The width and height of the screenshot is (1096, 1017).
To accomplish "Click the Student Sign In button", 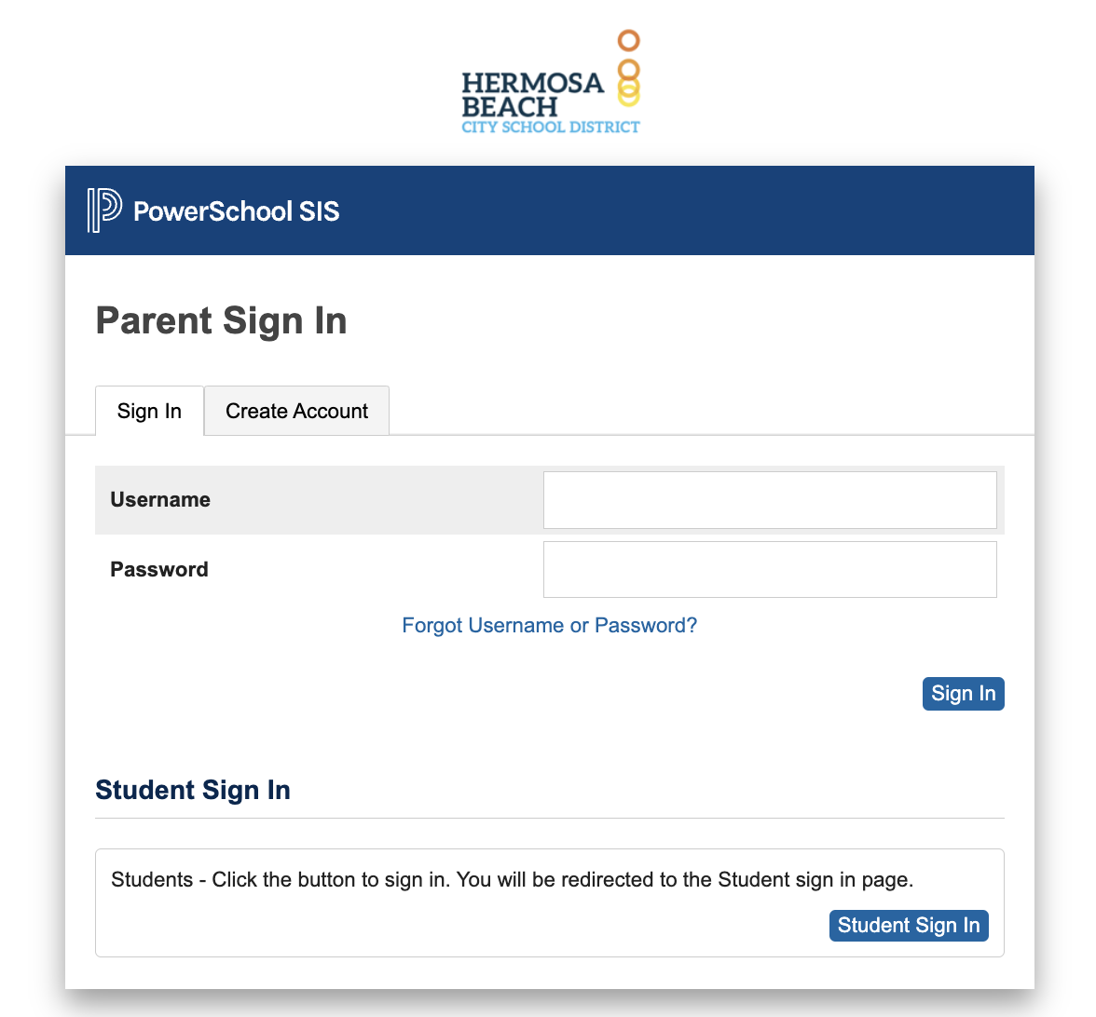I will [x=909, y=926].
